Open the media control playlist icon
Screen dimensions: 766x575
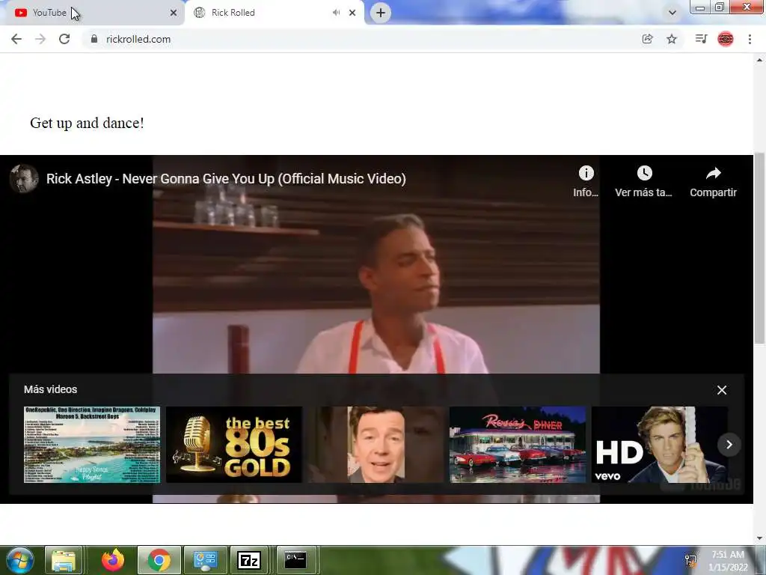point(701,39)
